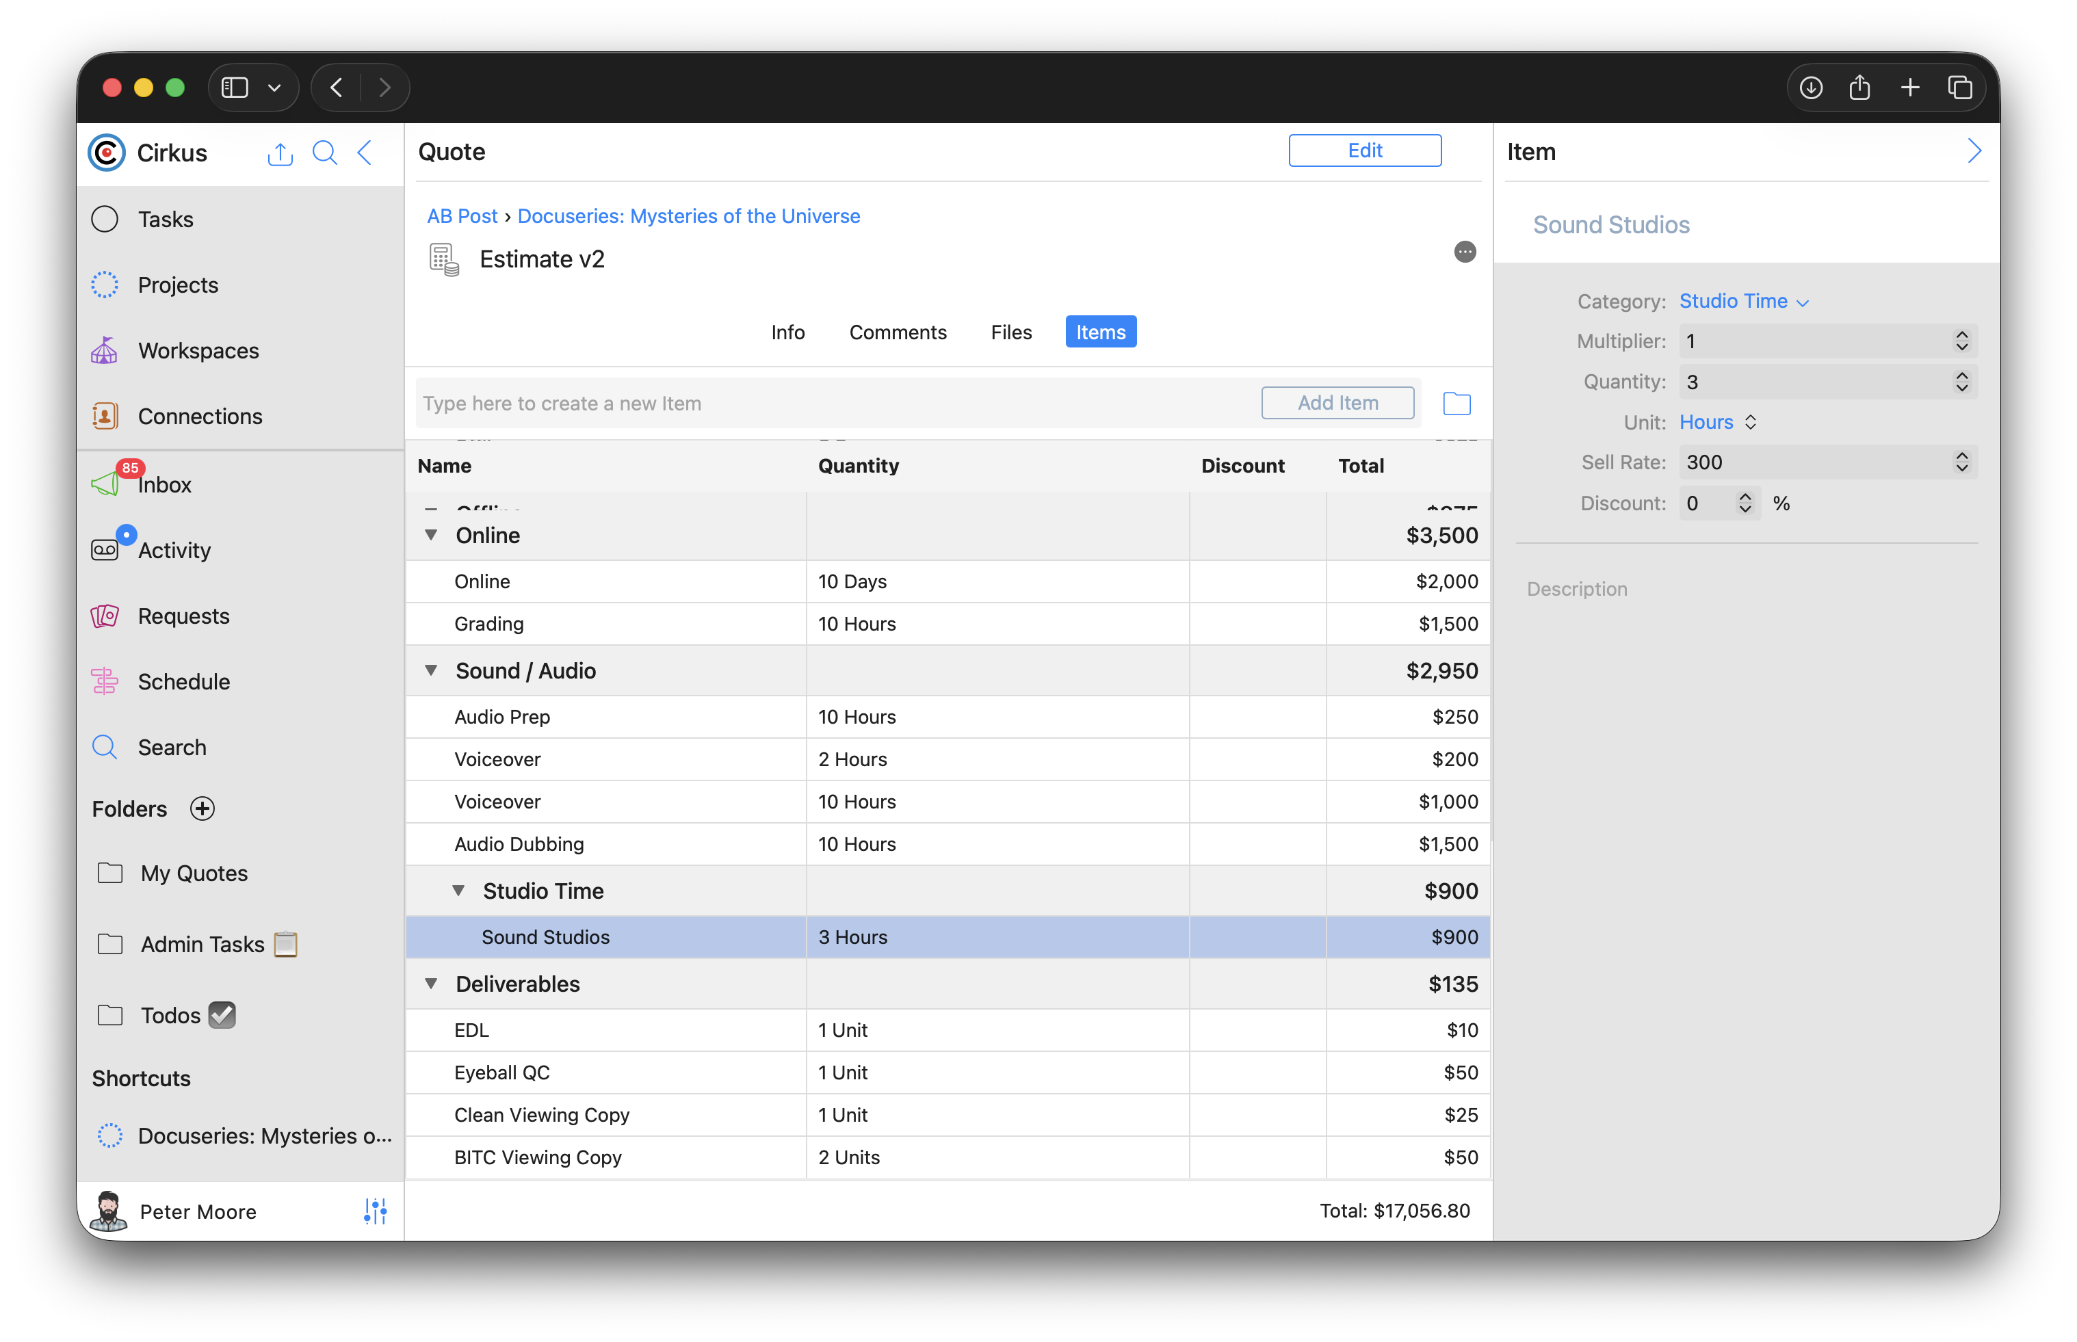Click the Edit button on Quote
Image resolution: width=2077 pixels, height=1342 pixels.
click(x=1364, y=150)
